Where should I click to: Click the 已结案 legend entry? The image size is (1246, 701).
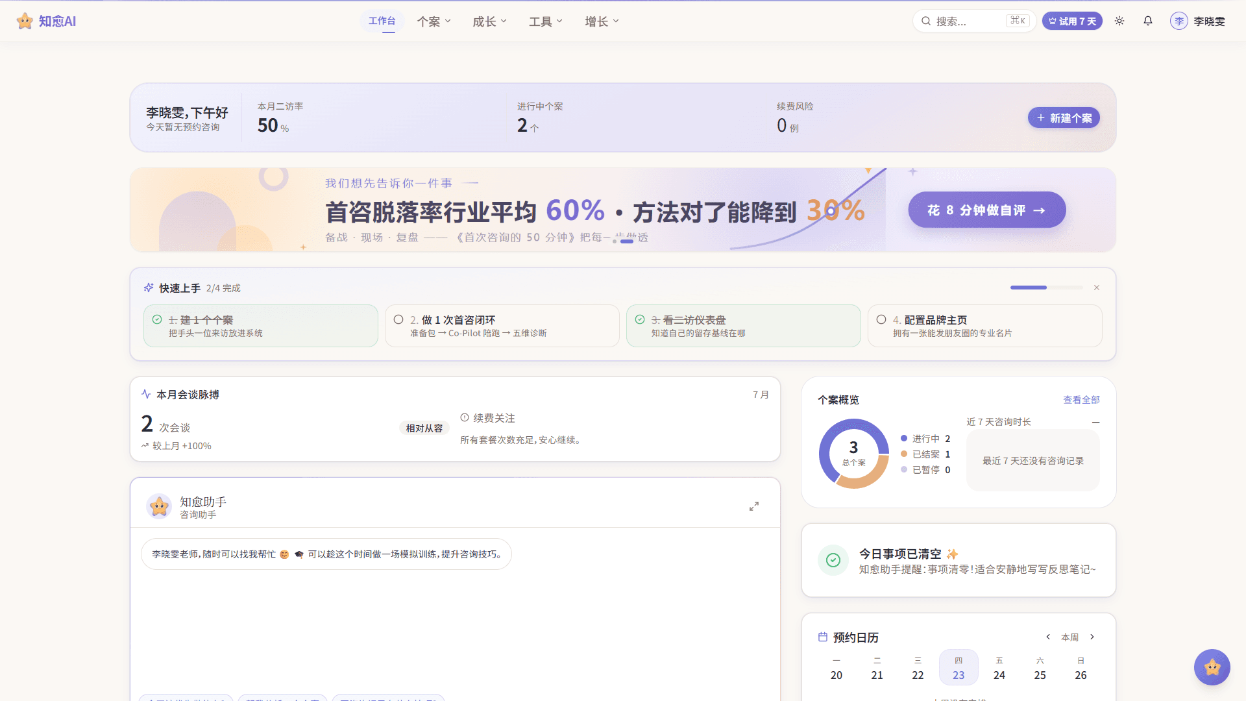point(925,454)
